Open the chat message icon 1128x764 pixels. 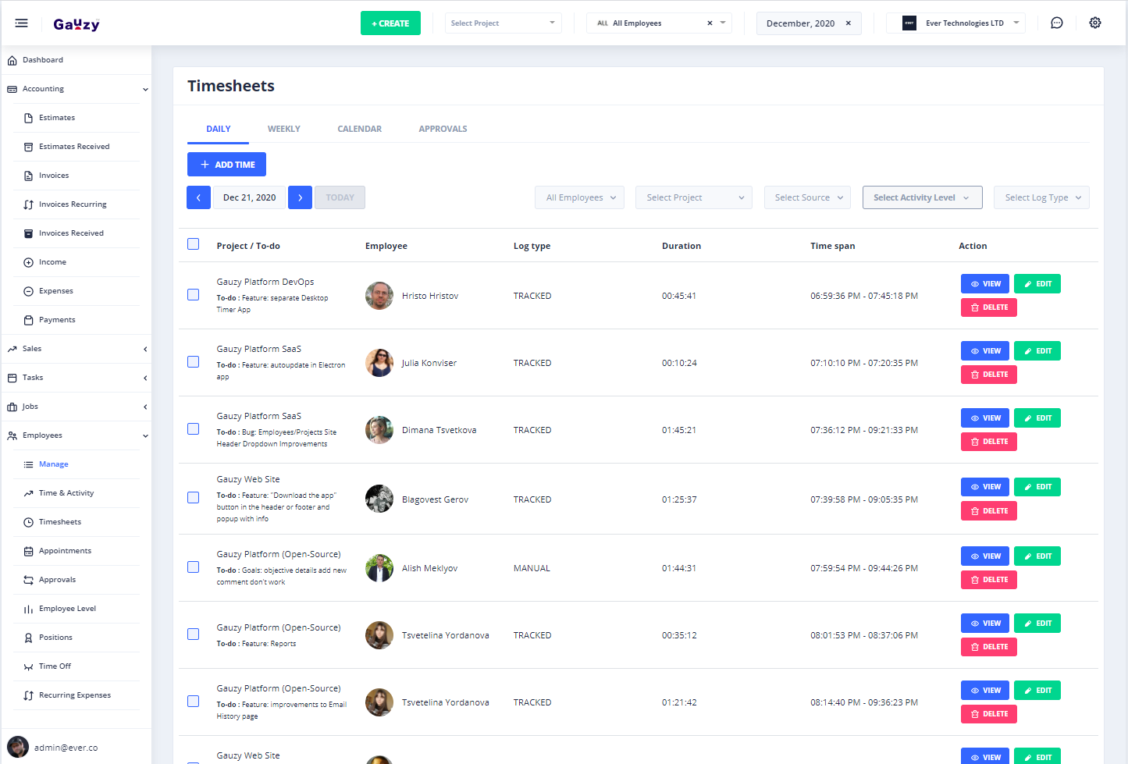click(x=1056, y=23)
